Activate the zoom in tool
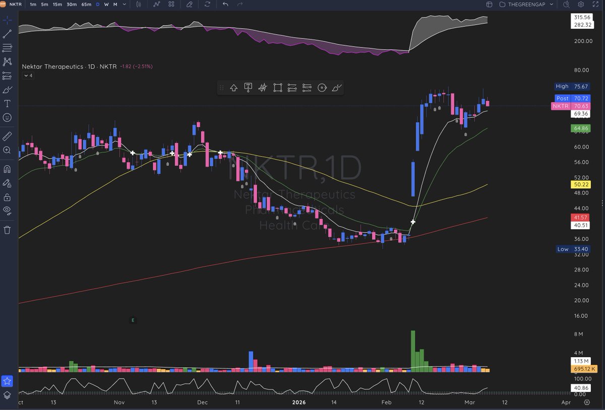Image resolution: width=605 pixels, height=410 pixels. tap(7, 150)
